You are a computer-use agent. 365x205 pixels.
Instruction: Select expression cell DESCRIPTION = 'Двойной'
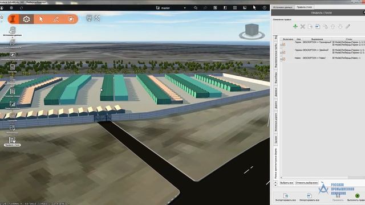pos(315,50)
